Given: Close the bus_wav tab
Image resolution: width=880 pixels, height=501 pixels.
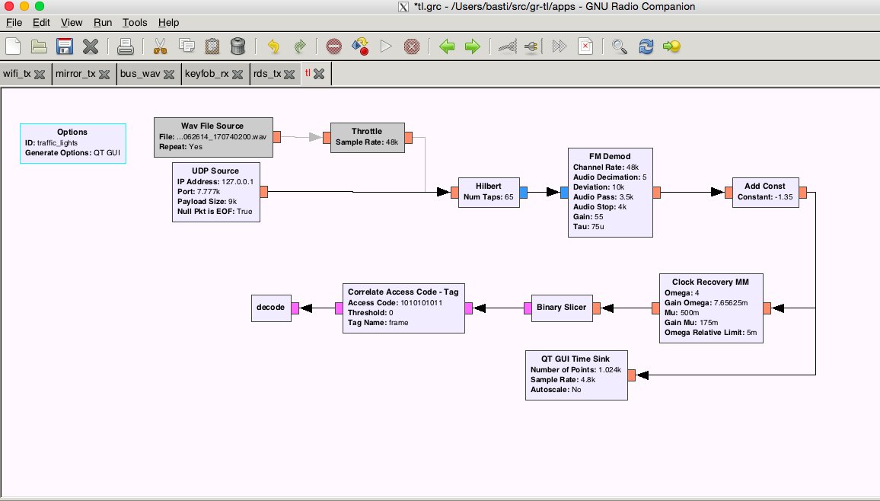Looking at the screenshot, I should (169, 74).
